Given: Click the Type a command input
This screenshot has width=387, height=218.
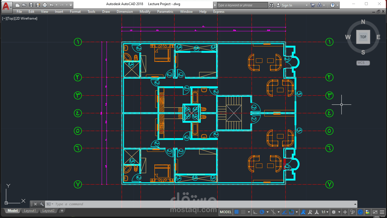Looking at the screenshot, I should (x=204, y=204).
